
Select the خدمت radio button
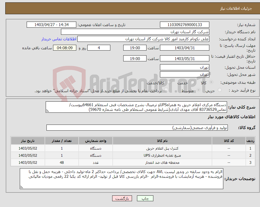(193, 82)
